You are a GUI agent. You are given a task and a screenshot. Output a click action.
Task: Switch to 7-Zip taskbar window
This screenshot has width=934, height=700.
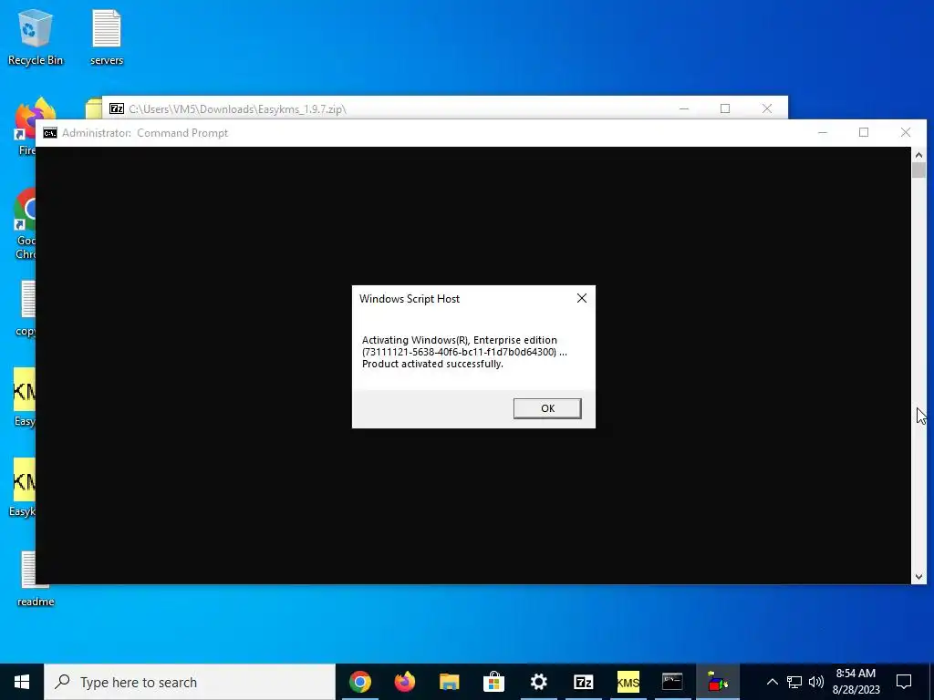583,682
